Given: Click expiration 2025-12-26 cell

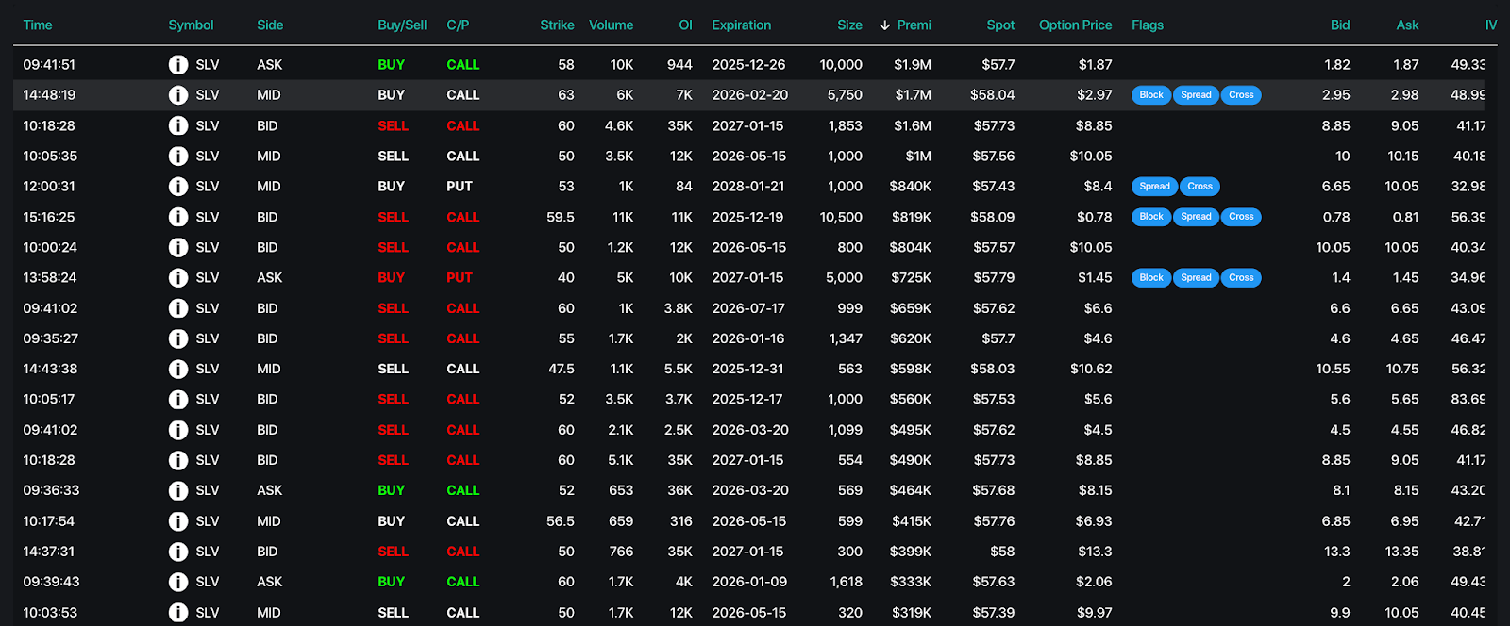Looking at the screenshot, I should tap(748, 65).
